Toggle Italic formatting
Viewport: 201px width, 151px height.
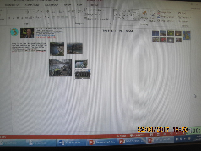pyautogui.click(x=14, y=18)
